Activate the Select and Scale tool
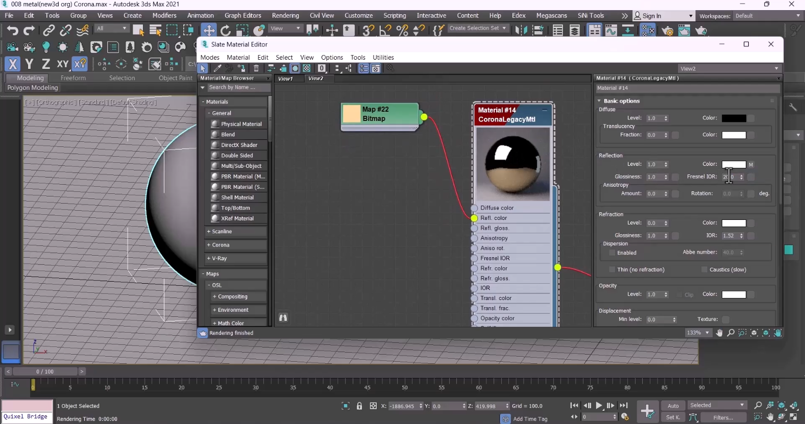 242,31
